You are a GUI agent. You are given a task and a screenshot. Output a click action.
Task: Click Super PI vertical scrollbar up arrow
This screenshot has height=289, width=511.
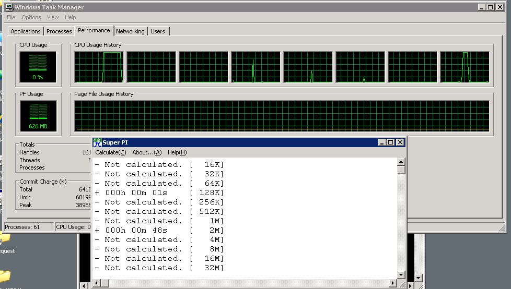point(401,162)
